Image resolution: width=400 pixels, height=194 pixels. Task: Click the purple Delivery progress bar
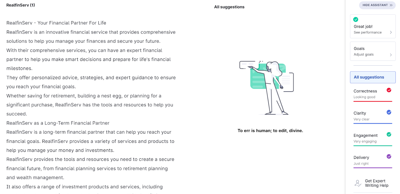(373, 168)
